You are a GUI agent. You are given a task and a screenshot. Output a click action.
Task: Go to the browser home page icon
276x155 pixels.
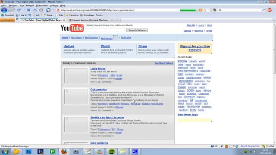pyautogui.click(x=35, y=10)
